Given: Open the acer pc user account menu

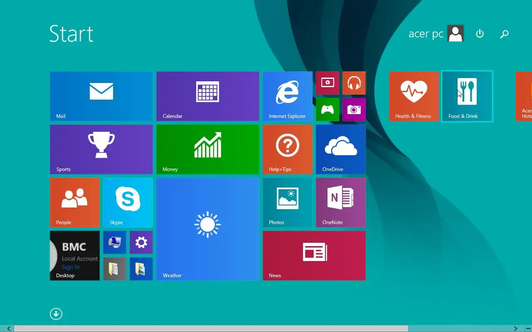Looking at the screenshot, I should coord(436,34).
